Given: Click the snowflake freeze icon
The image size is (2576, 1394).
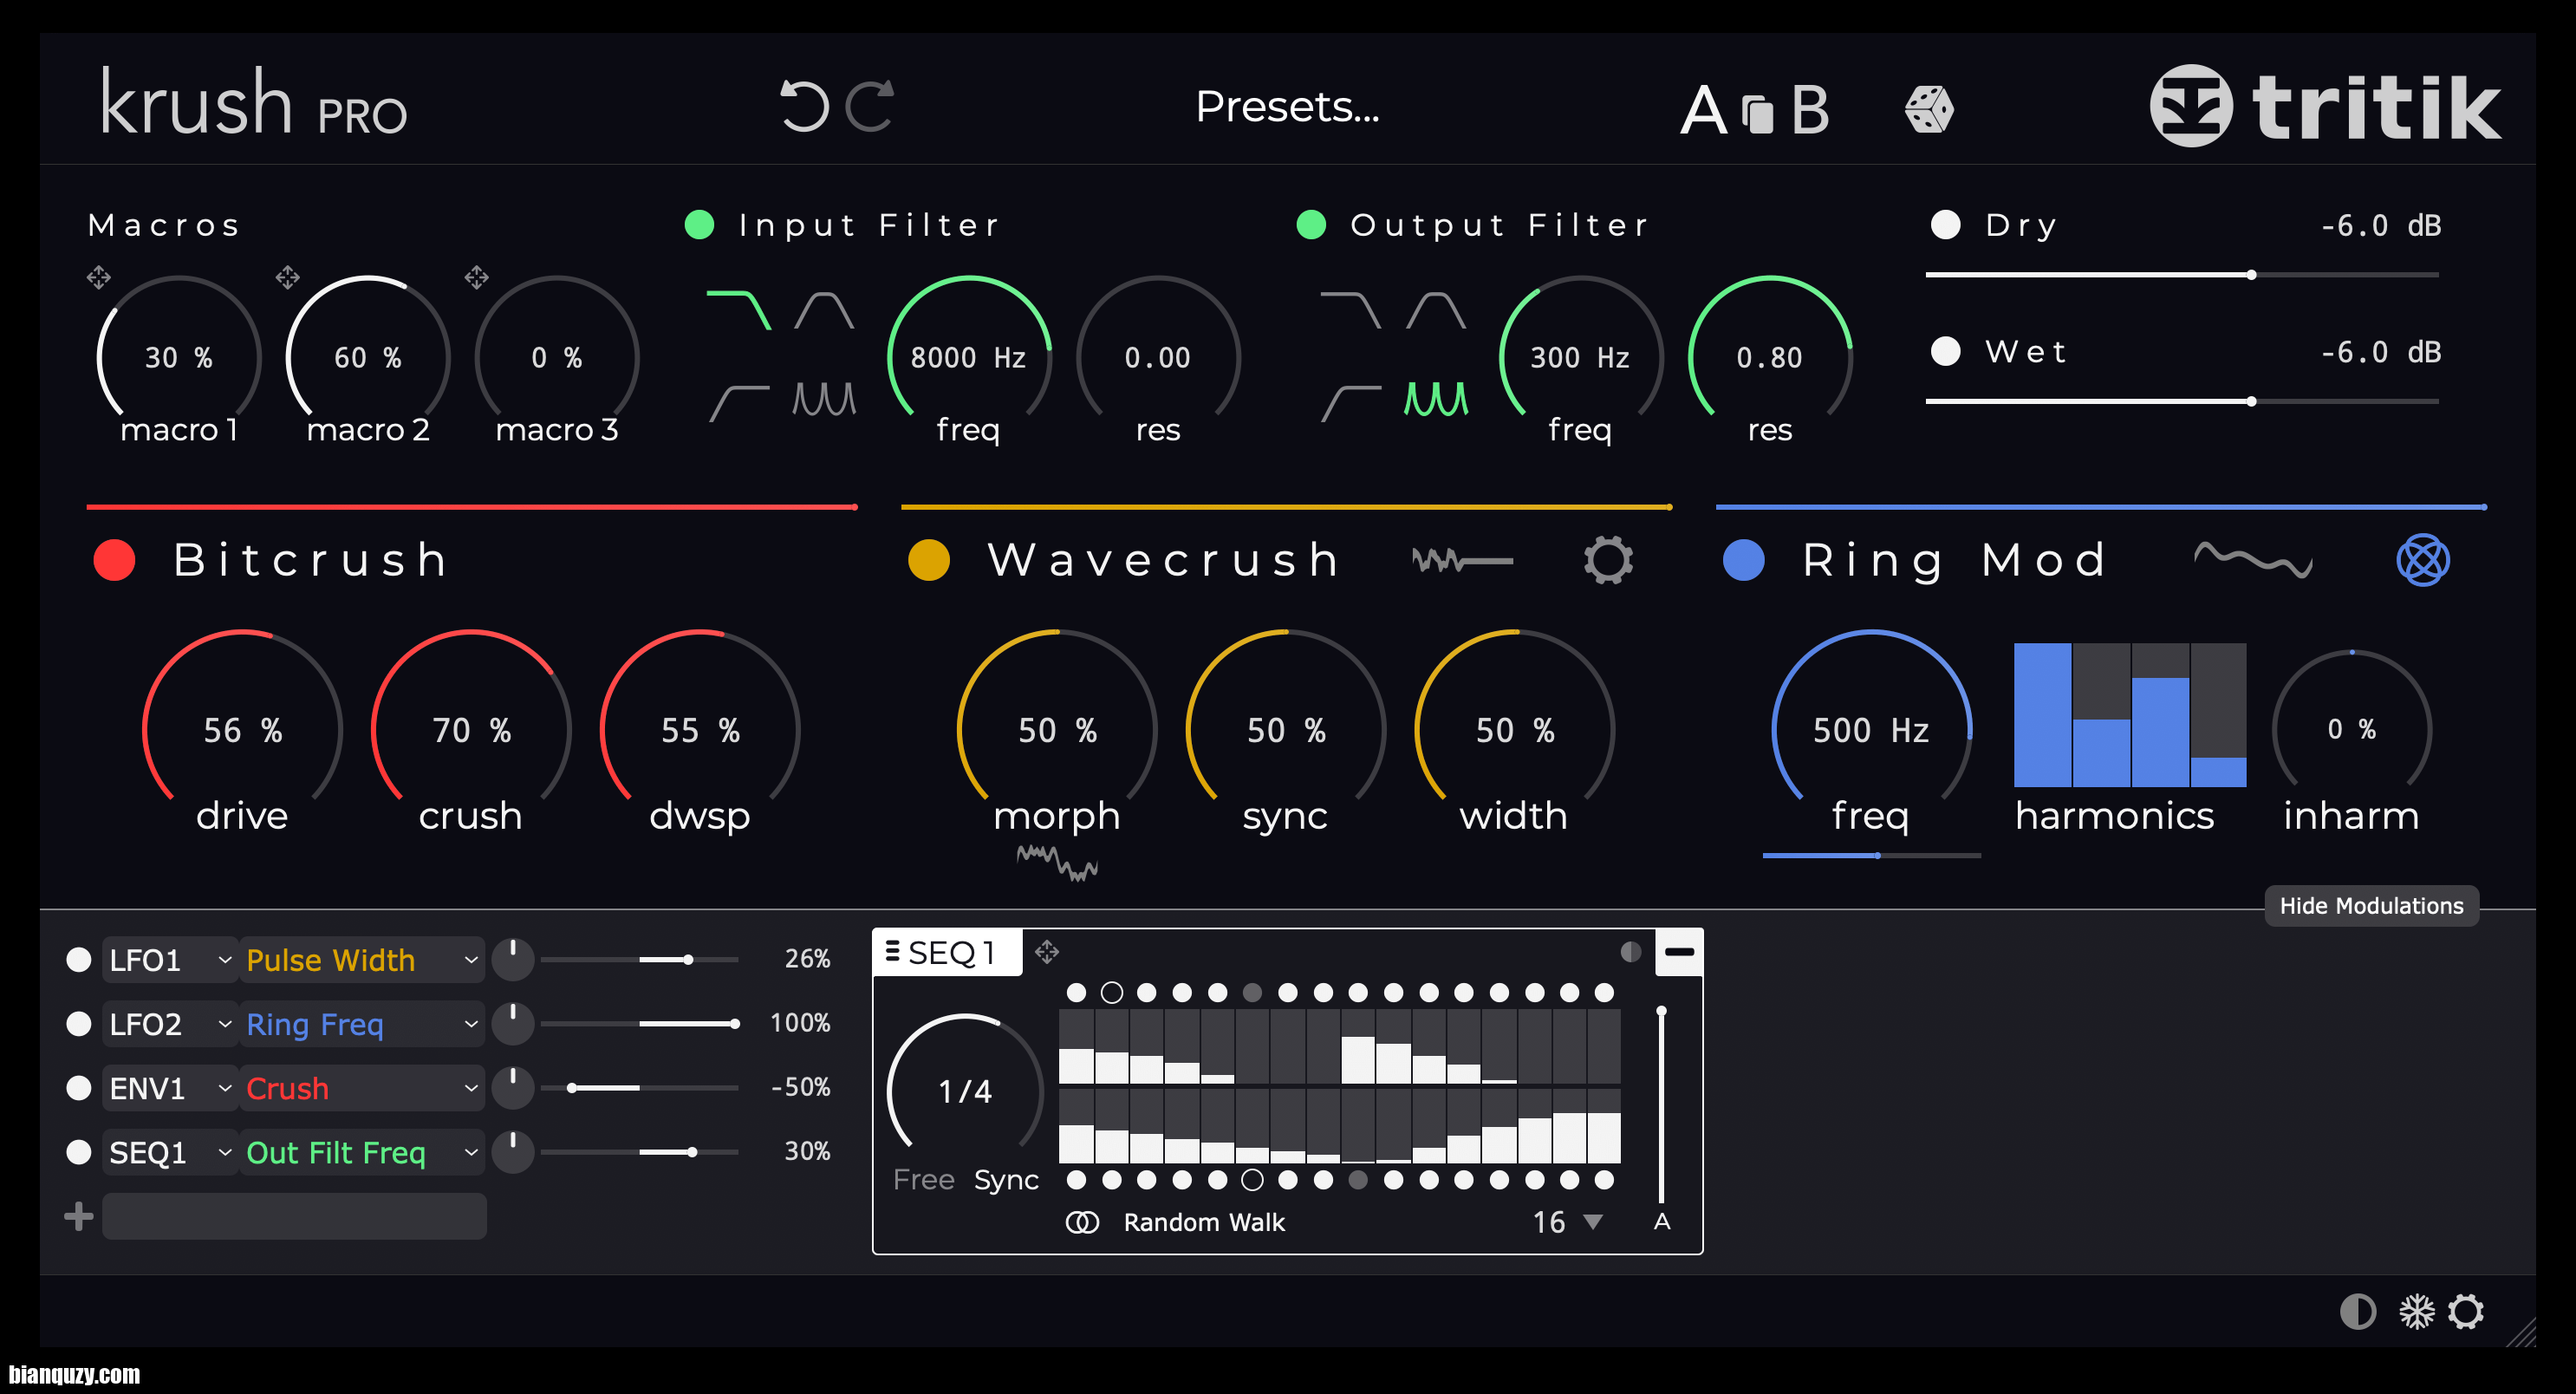Looking at the screenshot, I should click(2416, 1311).
